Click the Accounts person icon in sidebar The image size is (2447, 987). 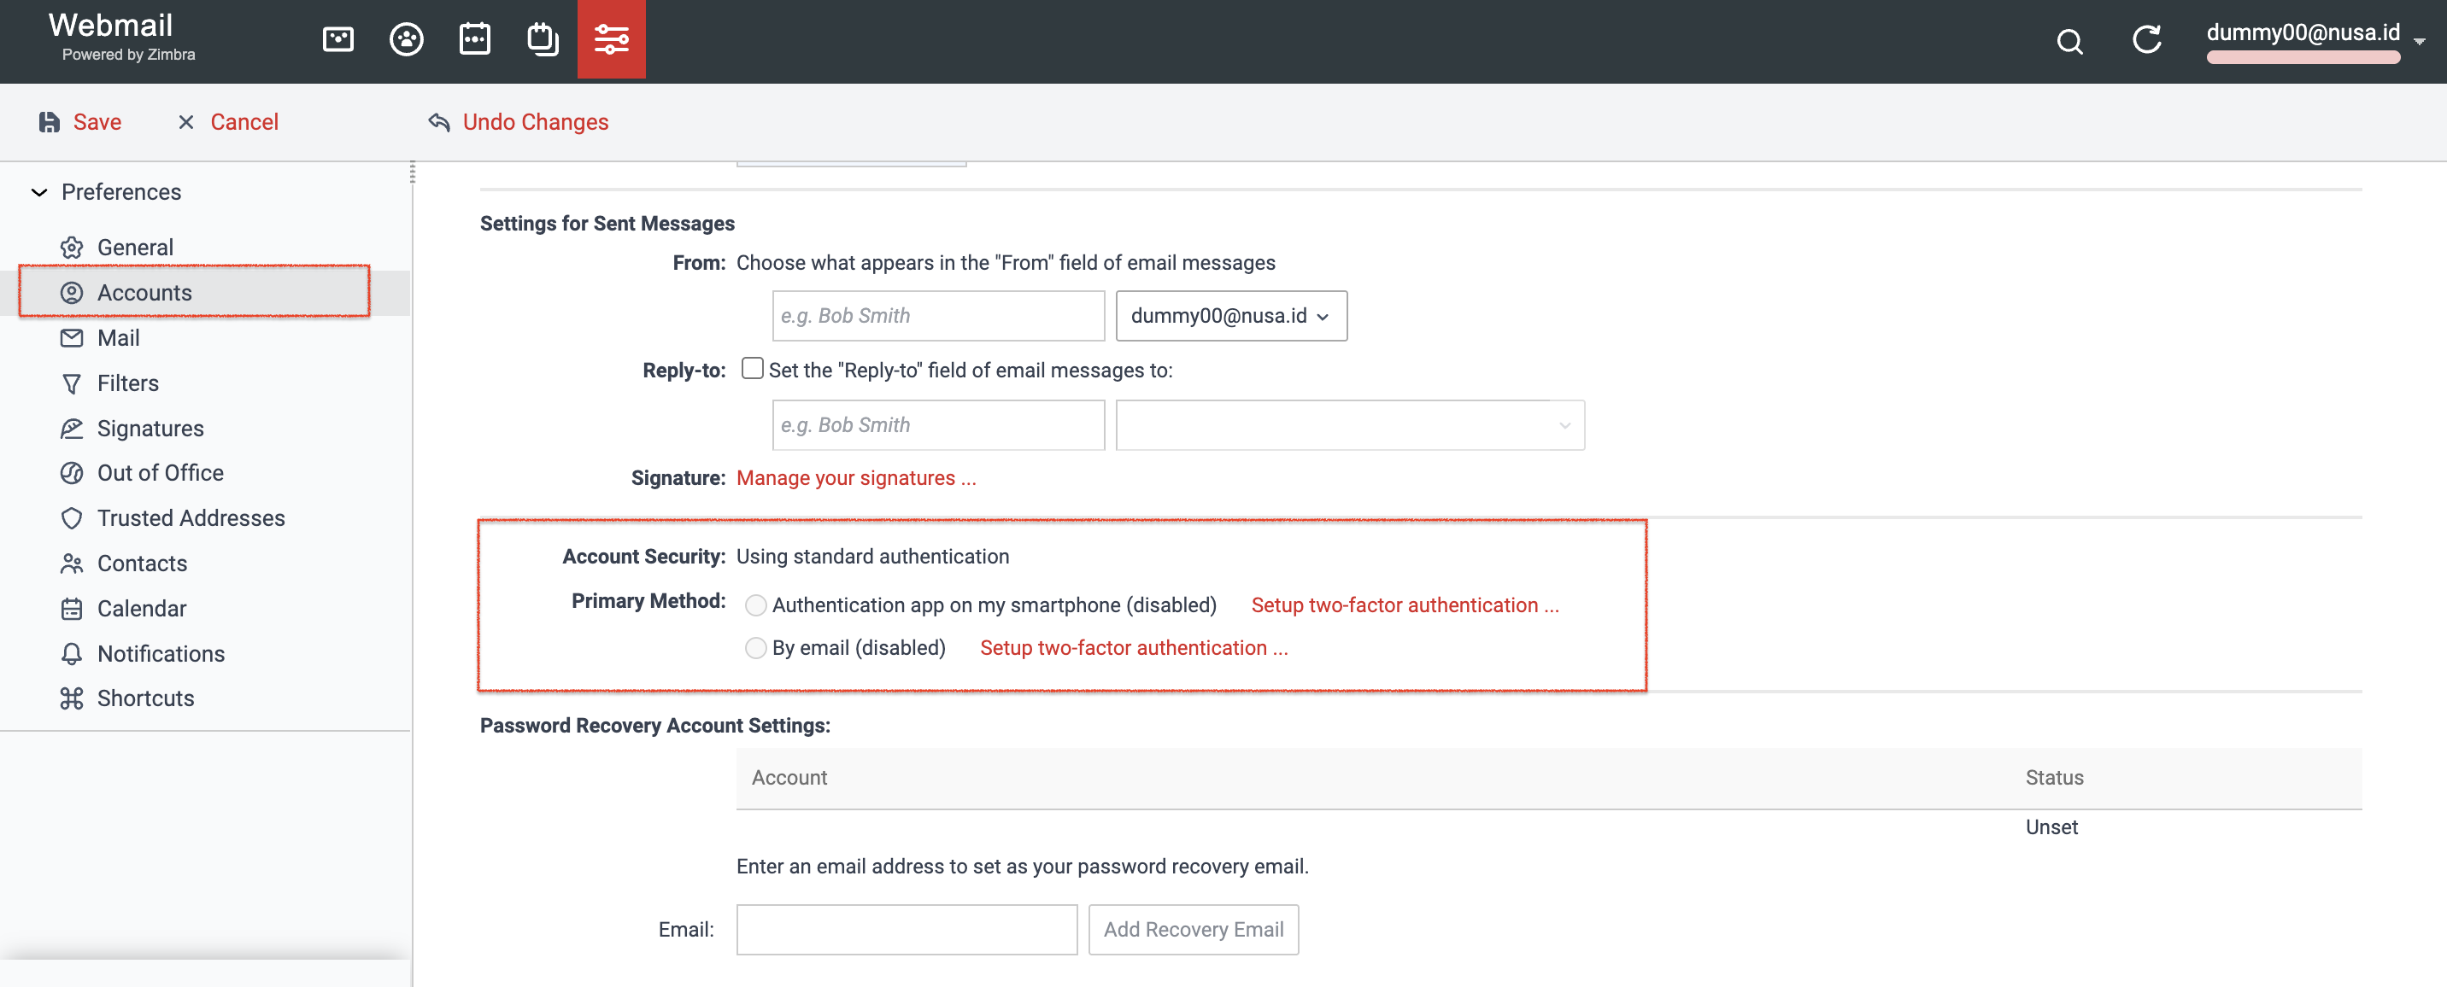pos(71,292)
